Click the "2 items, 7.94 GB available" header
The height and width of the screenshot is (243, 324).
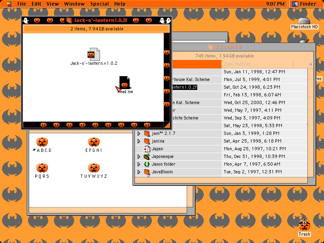pos(97,29)
